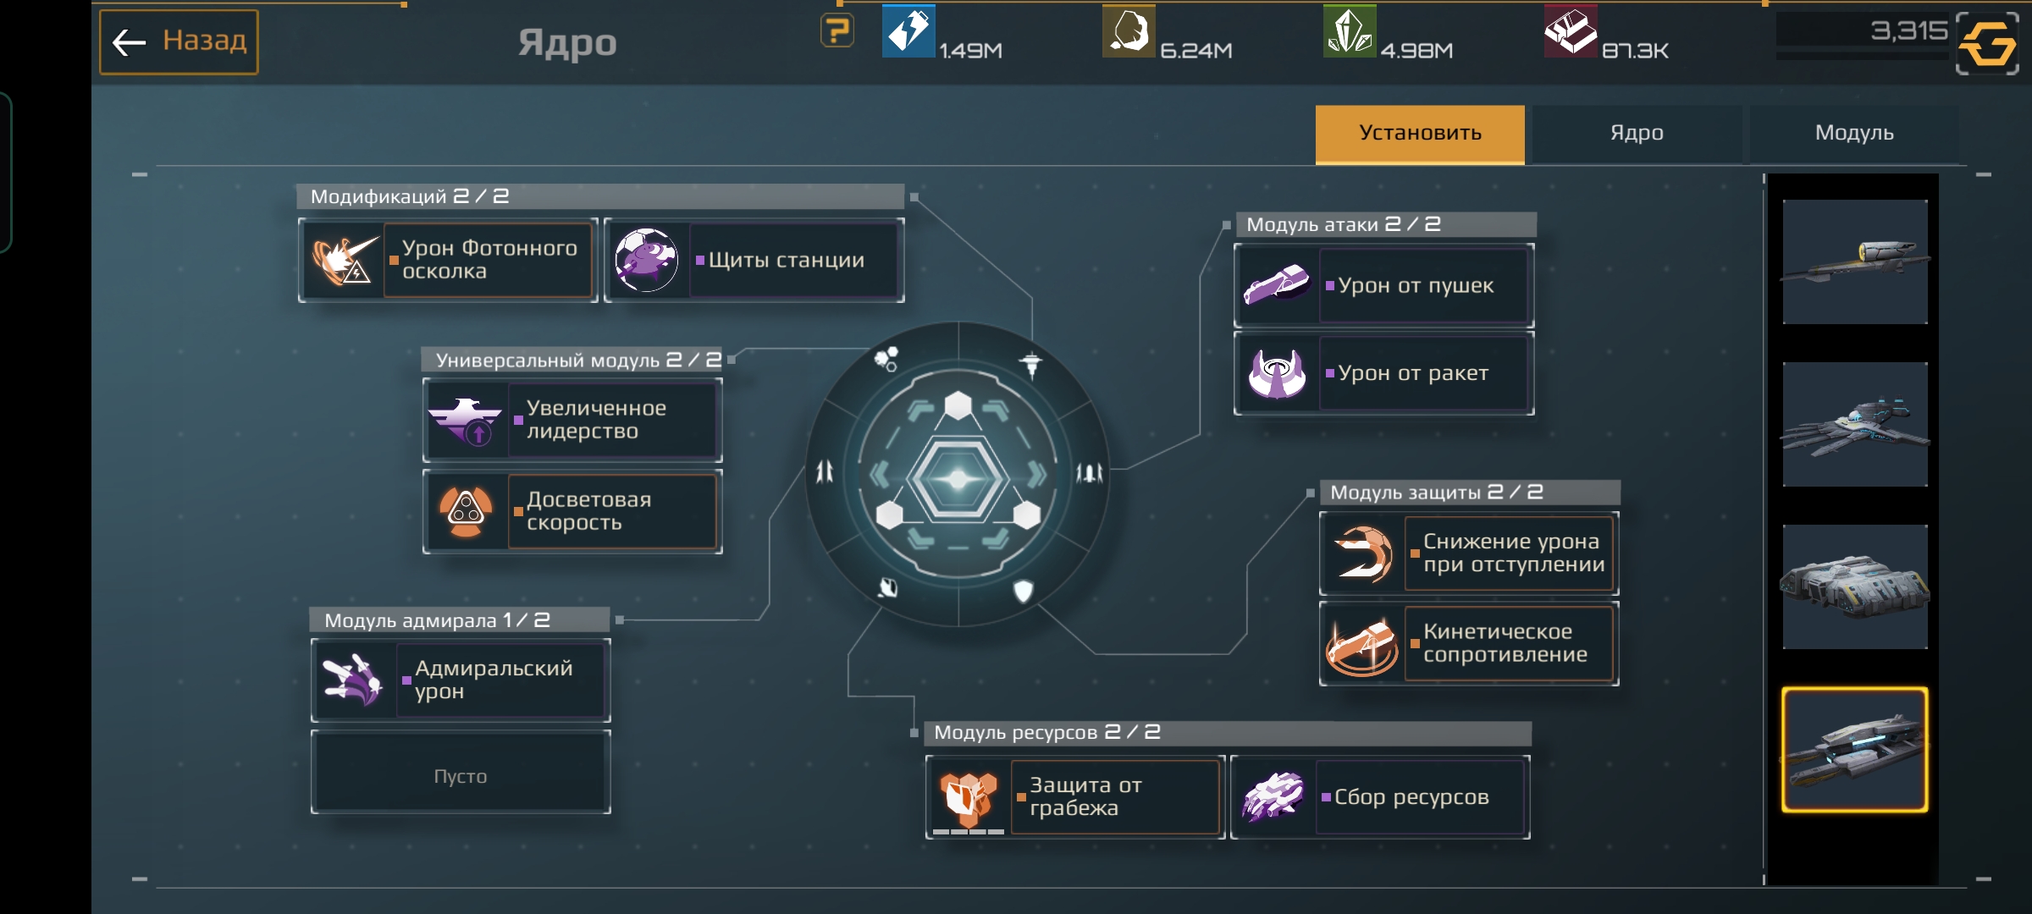Select the Защита от грабежа icon
2032x914 pixels.
coord(969,797)
